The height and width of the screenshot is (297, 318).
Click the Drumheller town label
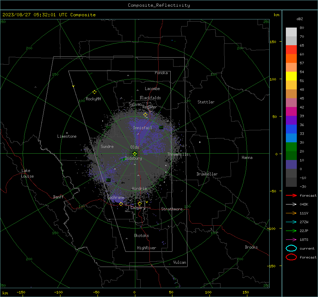coord(207,174)
